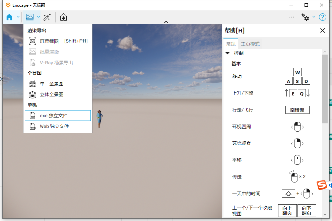Click the S key icon

click(x=297, y=81)
